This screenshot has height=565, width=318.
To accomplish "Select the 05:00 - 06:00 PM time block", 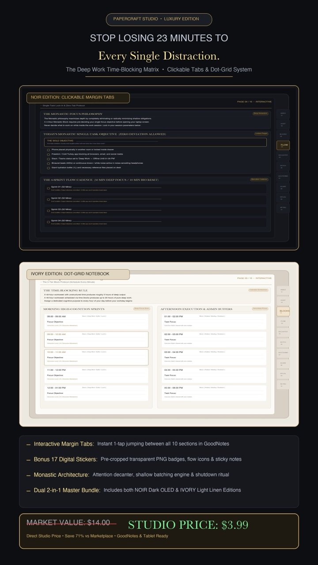I will click(x=214, y=392).
